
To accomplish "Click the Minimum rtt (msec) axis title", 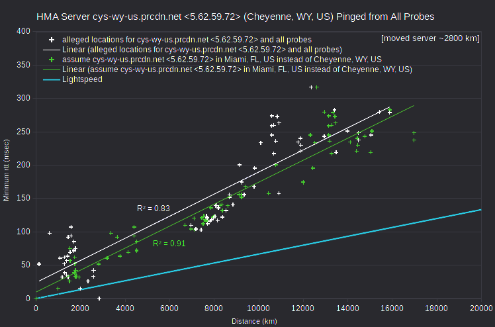I will pyautogui.click(x=6, y=170).
